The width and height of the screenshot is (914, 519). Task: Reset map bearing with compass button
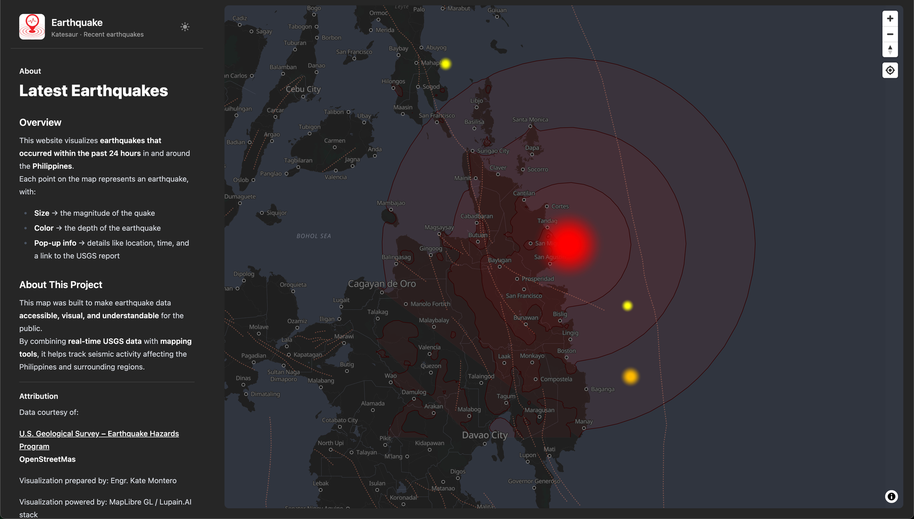890,49
